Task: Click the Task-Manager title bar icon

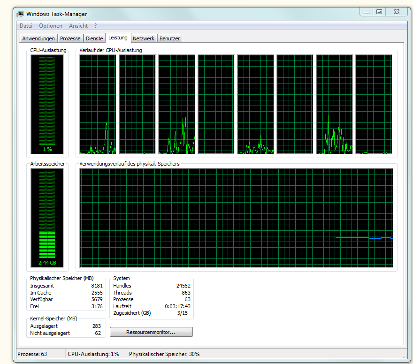Action: coord(20,14)
